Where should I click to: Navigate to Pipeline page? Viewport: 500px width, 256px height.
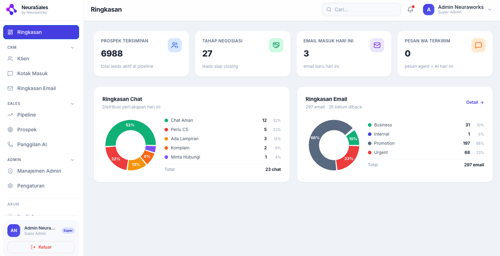[x=41, y=115]
